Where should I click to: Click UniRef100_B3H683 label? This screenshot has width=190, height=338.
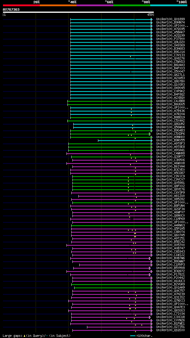tap(170, 49)
